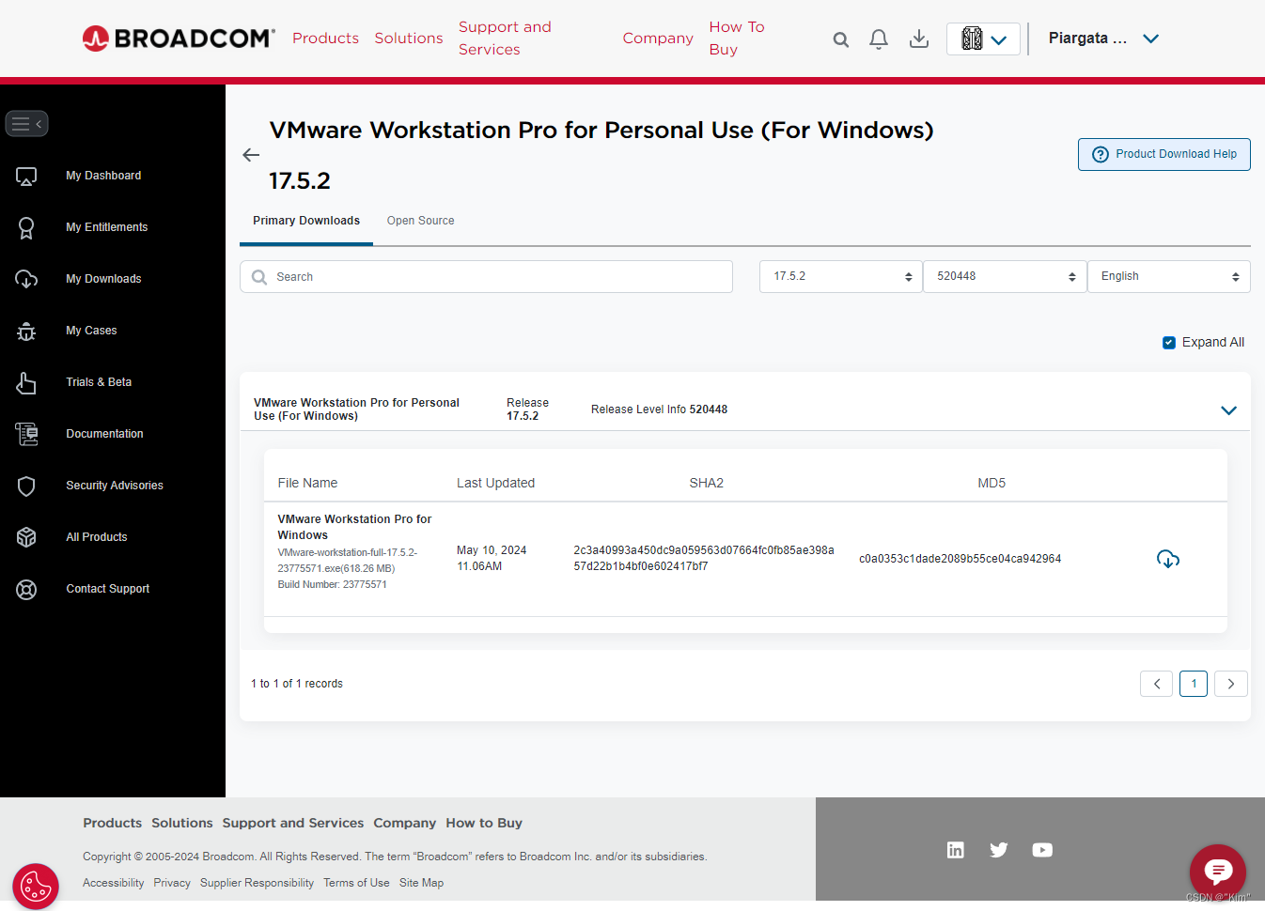The image size is (1265, 911).
Task: Open the English language dropdown
Action: click(1169, 276)
